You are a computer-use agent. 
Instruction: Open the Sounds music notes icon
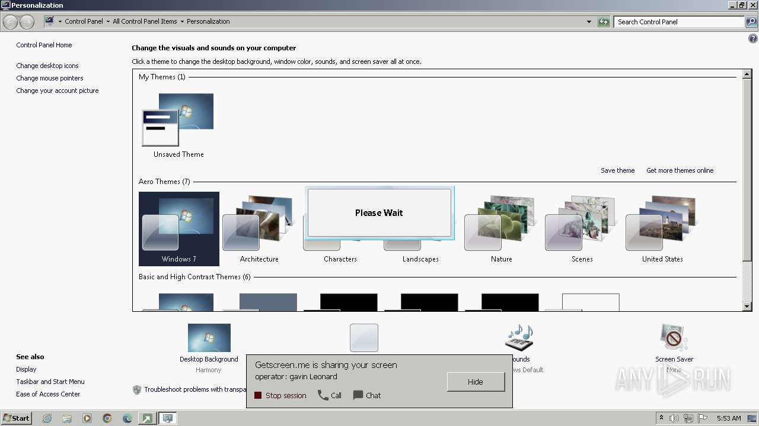519,338
